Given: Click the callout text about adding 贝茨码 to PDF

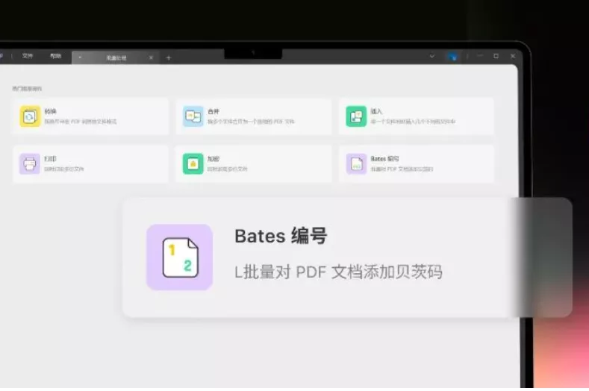Looking at the screenshot, I should coord(338,272).
